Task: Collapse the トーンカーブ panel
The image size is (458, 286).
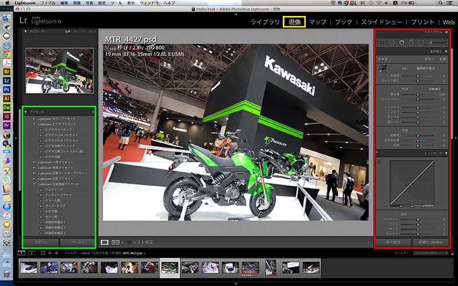Action: 446,153
